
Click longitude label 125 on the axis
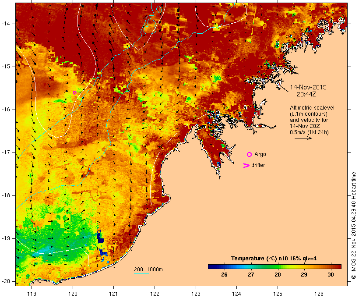[278, 294]
